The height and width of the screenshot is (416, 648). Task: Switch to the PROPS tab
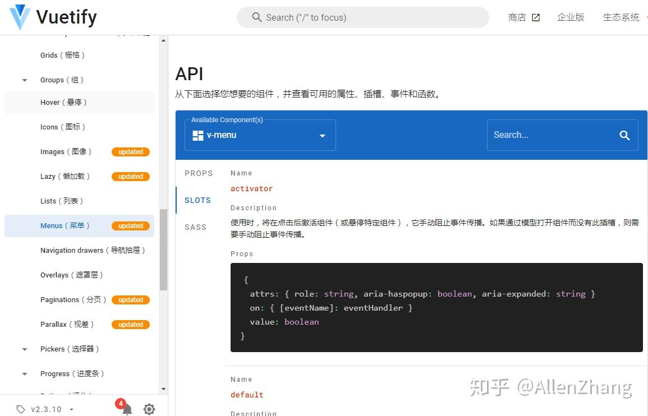[199, 173]
